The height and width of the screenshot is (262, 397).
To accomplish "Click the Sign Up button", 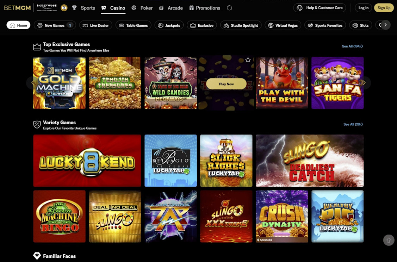I will click(x=384, y=8).
